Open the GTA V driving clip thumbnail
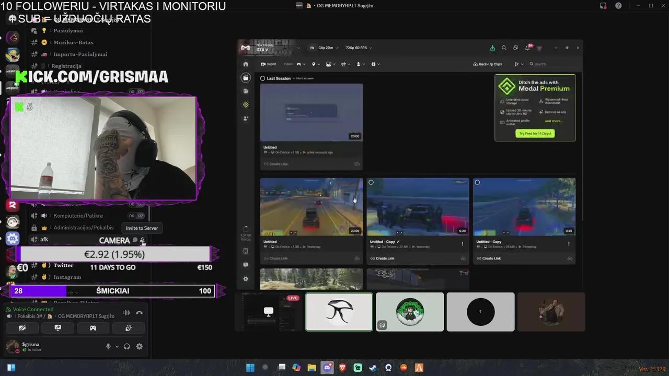 (311, 206)
